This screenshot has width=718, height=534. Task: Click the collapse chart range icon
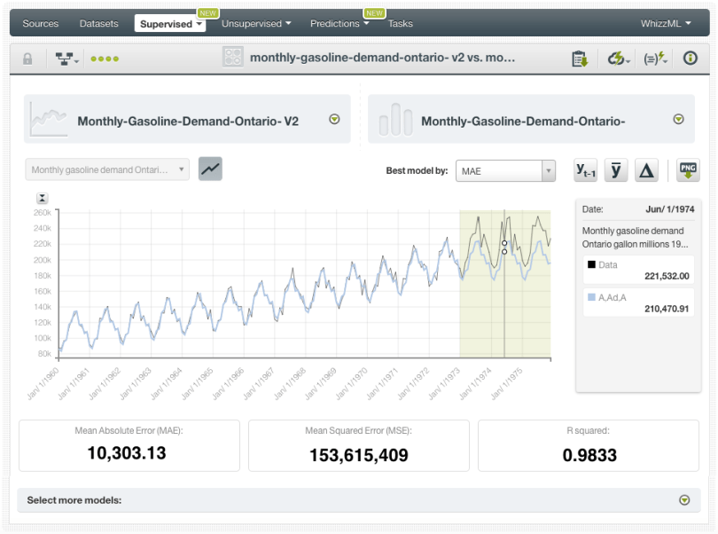(x=42, y=199)
